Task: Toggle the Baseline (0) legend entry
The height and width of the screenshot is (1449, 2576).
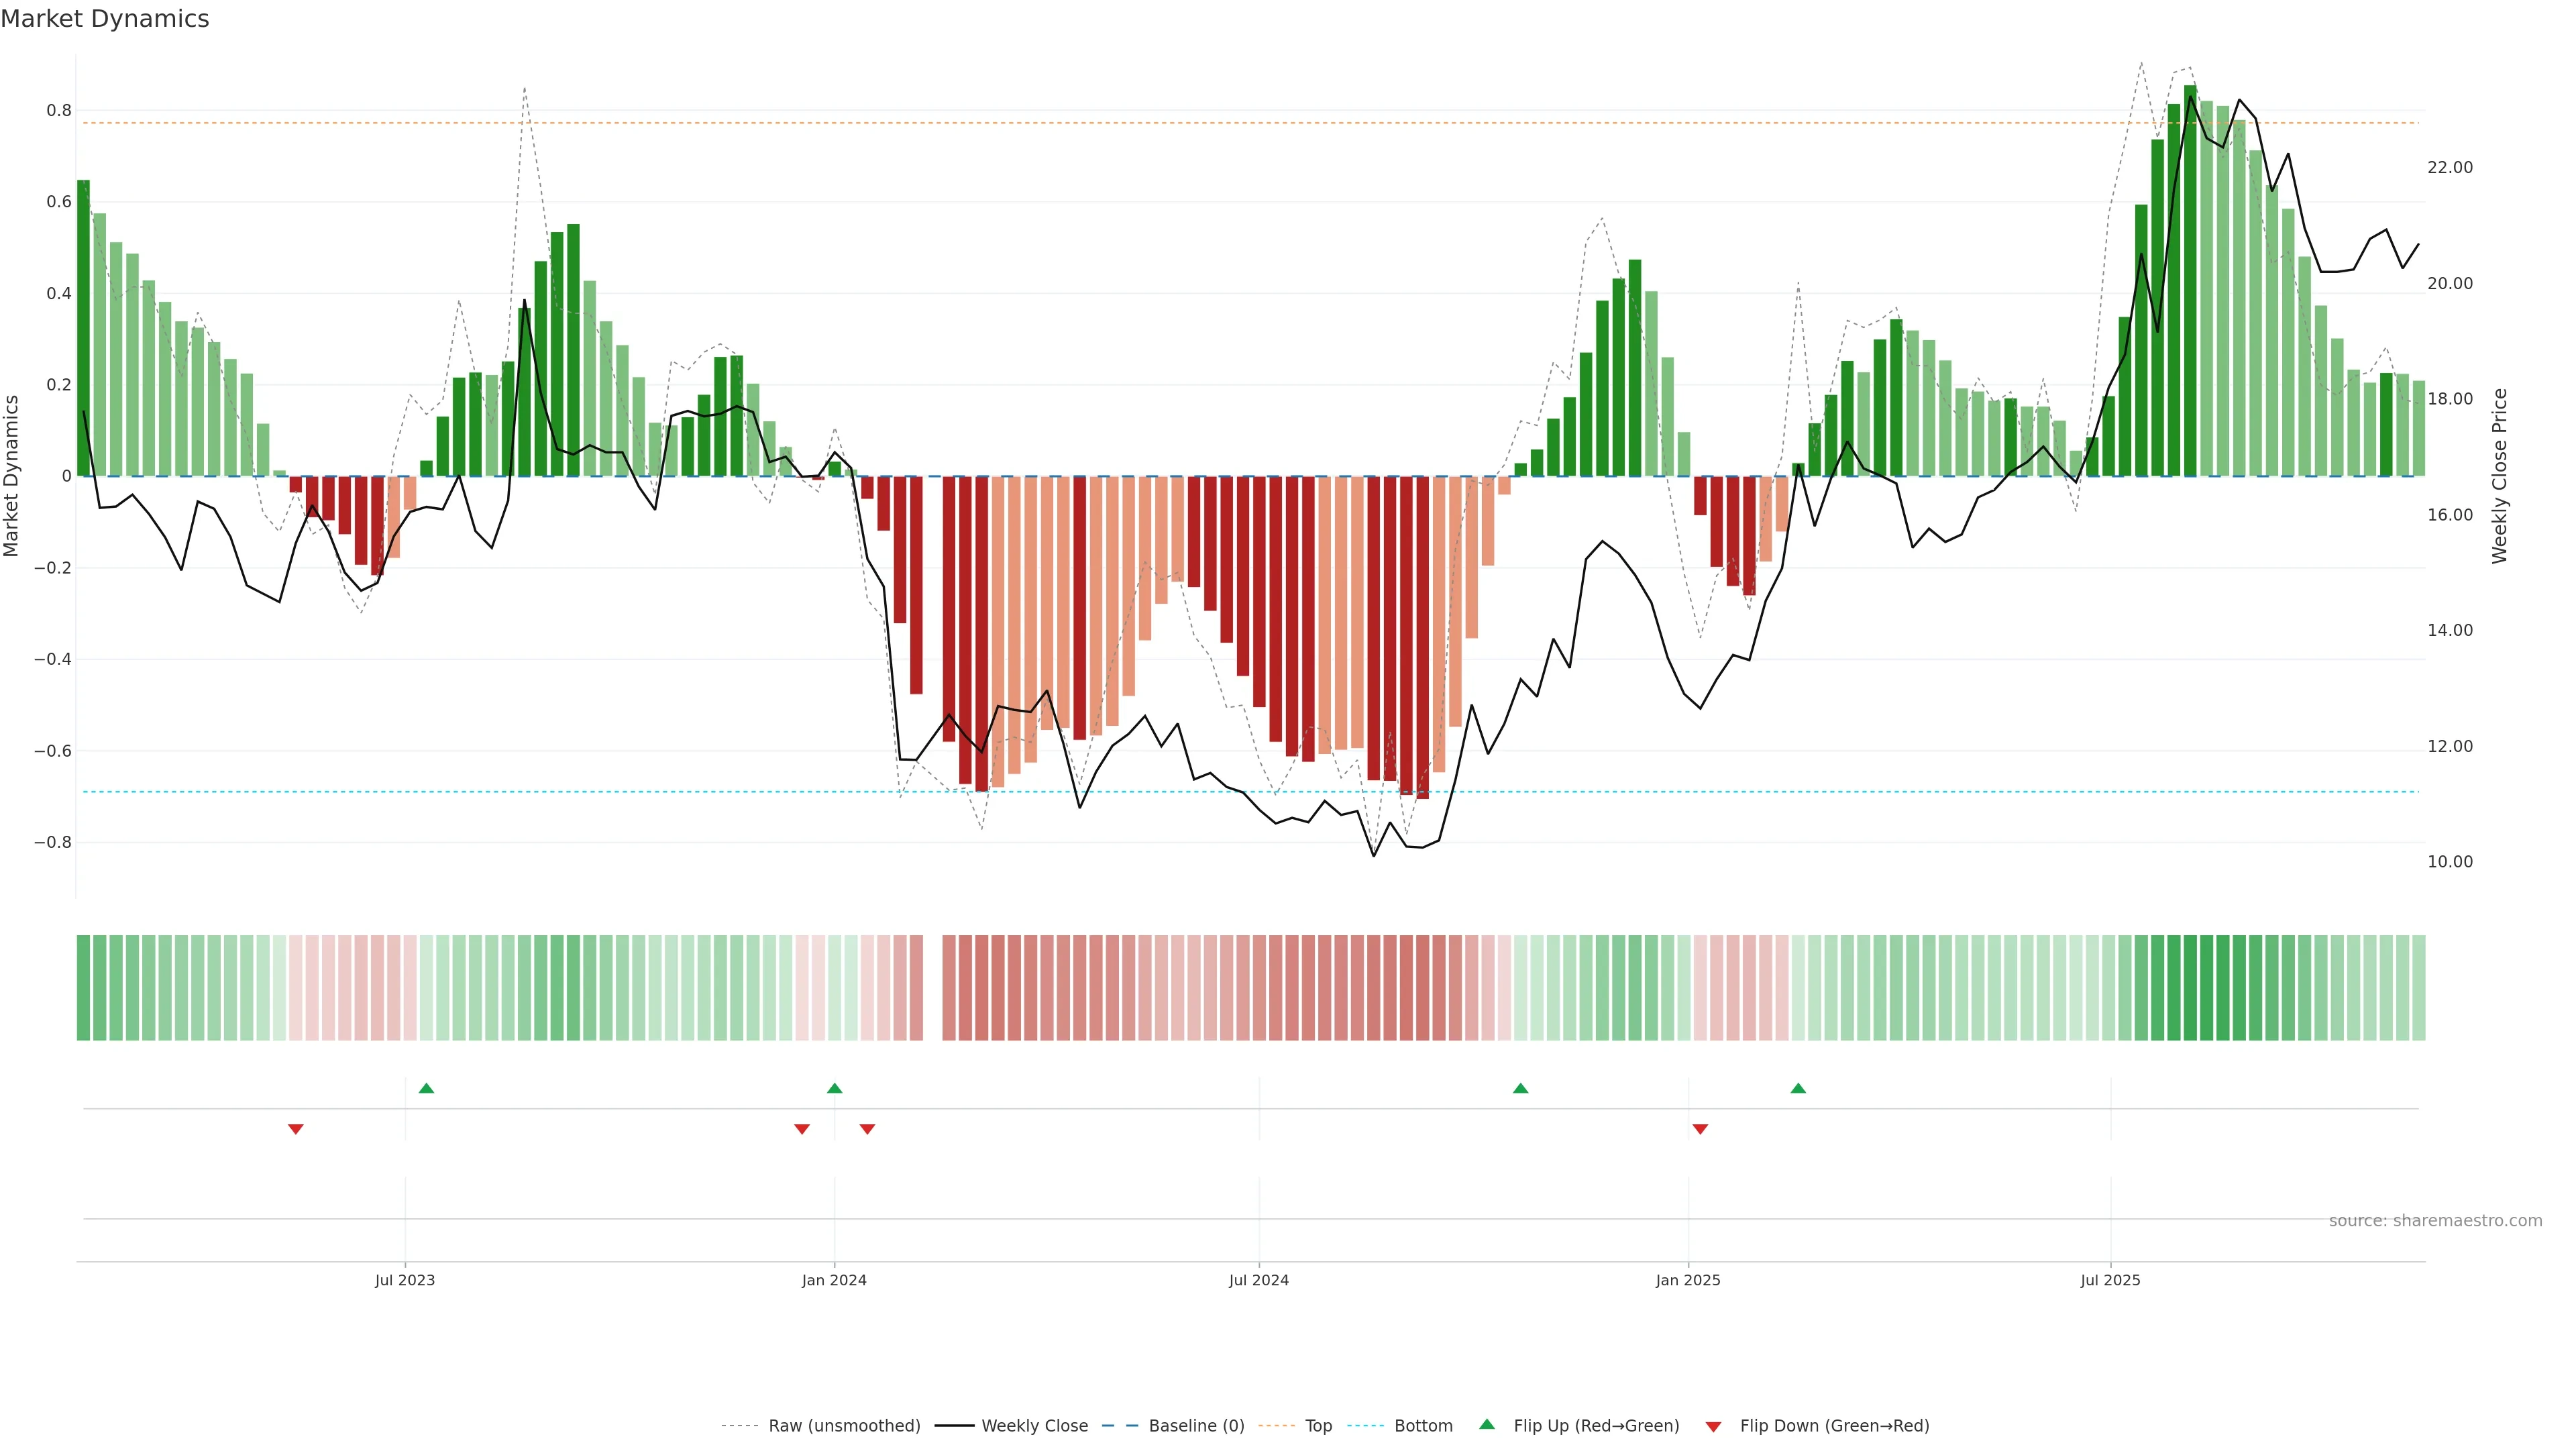Action: (1196, 1426)
